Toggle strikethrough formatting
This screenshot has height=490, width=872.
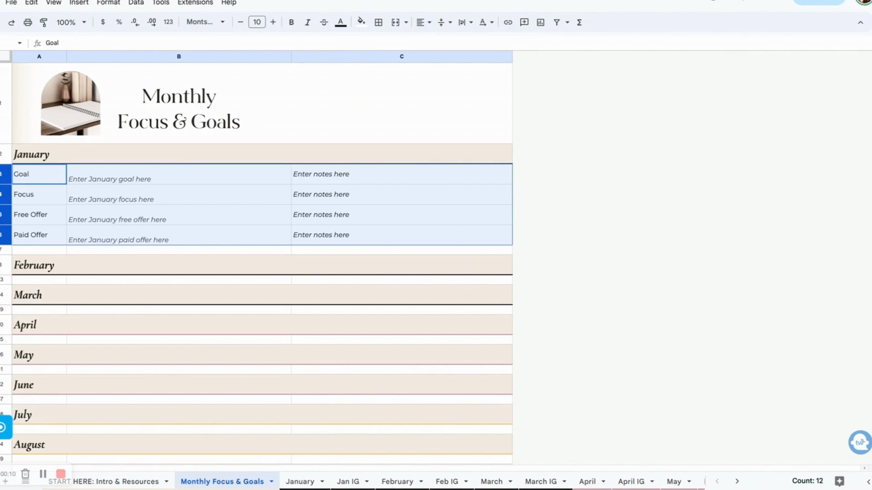pos(323,22)
